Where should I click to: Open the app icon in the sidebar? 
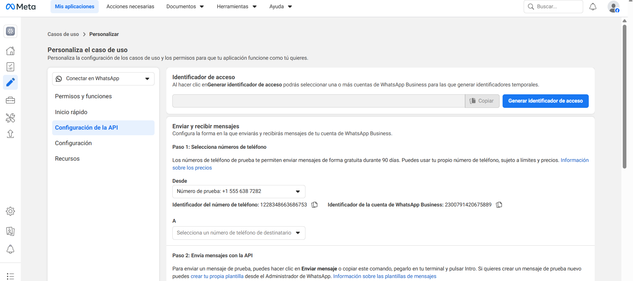click(11, 31)
